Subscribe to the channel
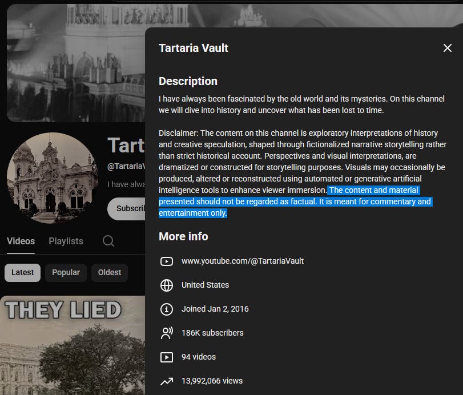 tap(126, 209)
